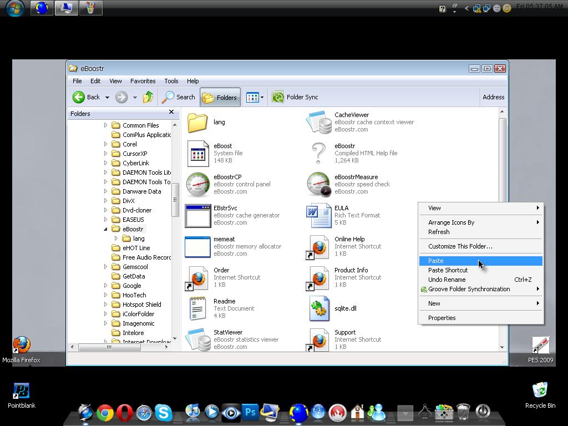
Task: Select the EULA rich text icon
Action: tap(319, 216)
